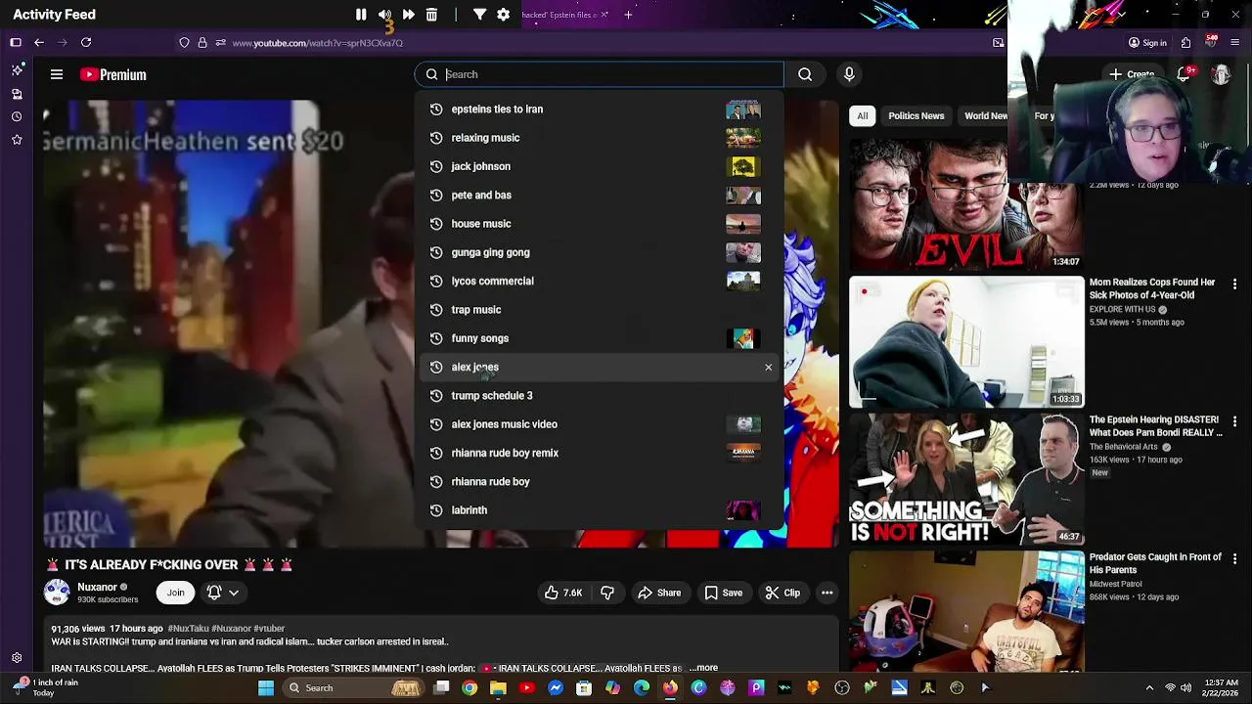Viewport: 1252px width, 704px height.
Task: Open 'Predator Gets Caught in Front of' title
Action: pos(1155,563)
